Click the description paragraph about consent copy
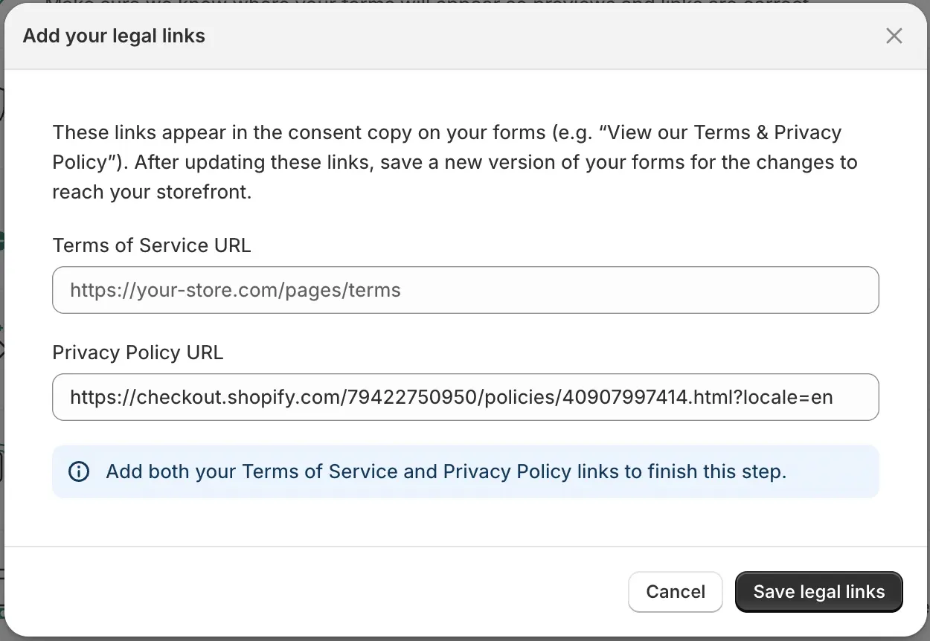Viewport: 930px width, 641px height. click(455, 162)
